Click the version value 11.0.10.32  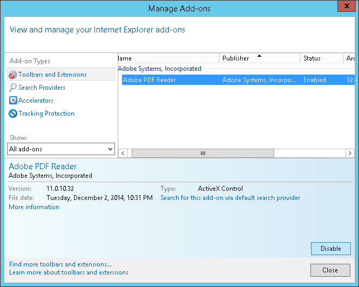[60, 189]
